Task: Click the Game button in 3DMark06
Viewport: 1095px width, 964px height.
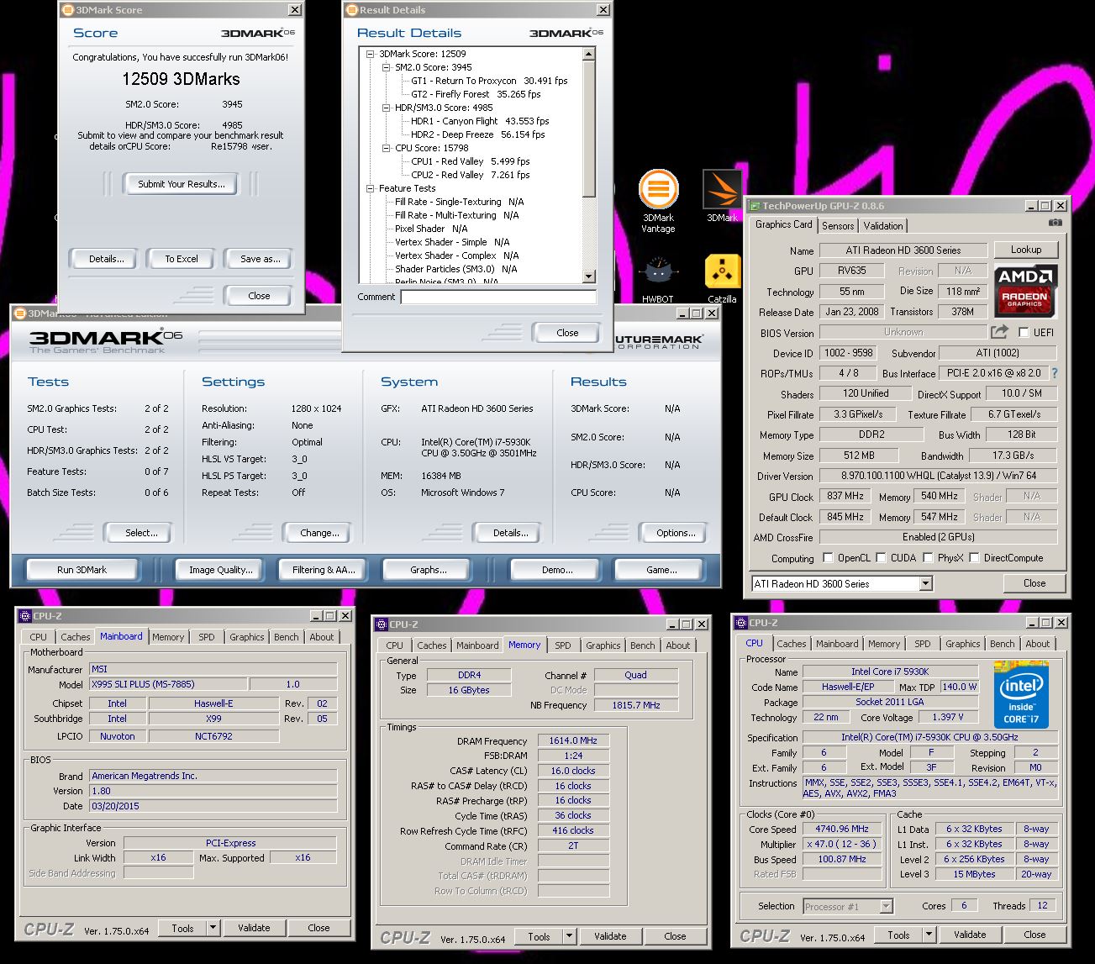Action: 661,570
